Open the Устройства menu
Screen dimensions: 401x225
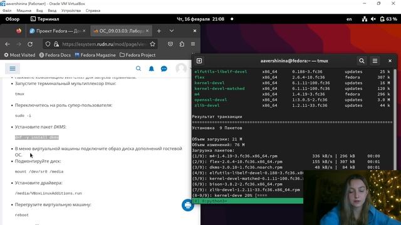tap(71, 11)
